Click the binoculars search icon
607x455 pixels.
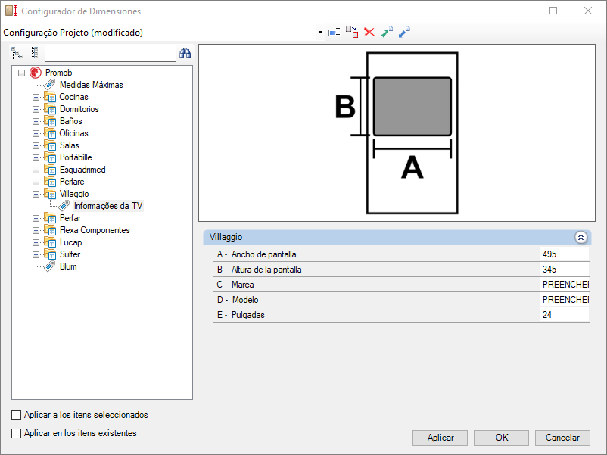click(x=185, y=53)
